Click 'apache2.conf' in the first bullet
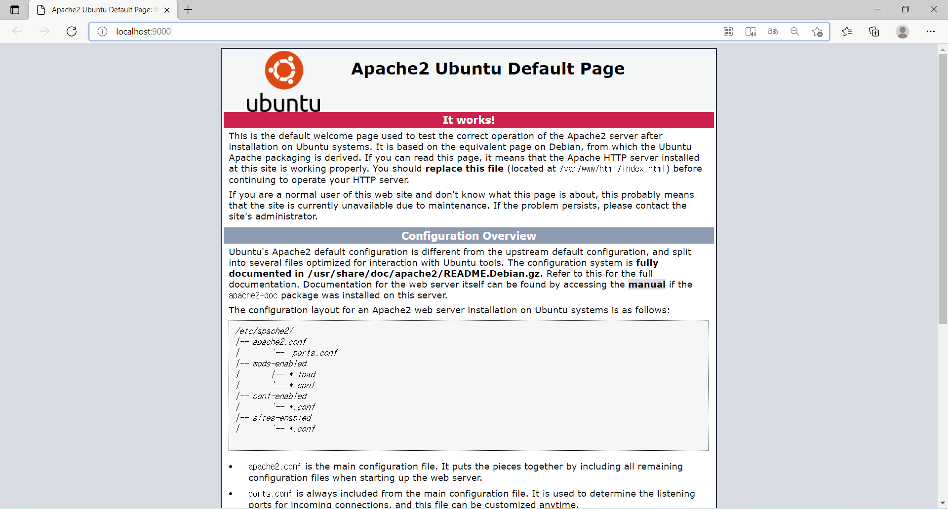This screenshot has width=948, height=509. point(275,467)
